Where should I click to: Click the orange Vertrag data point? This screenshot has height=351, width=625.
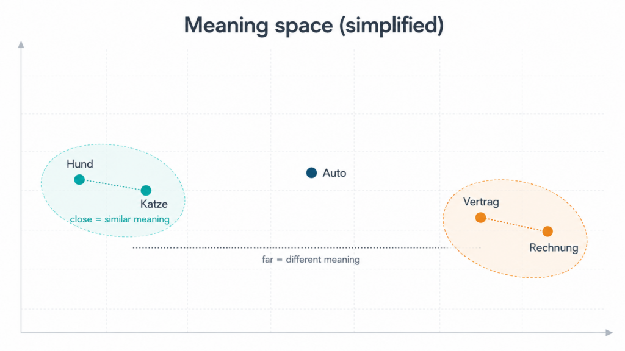[481, 218]
